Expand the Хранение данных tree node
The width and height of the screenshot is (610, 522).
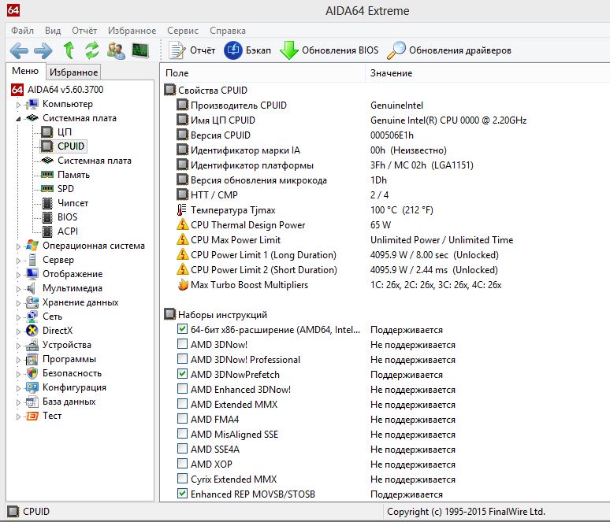pos(18,303)
